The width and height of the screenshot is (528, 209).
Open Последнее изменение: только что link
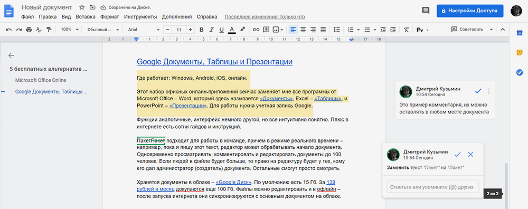(x=265, y=17)
